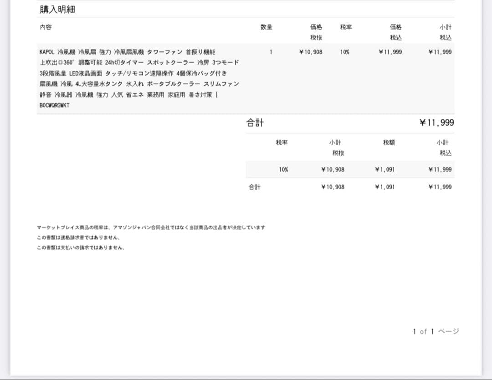Screen dimensions: 492x380
Task: Select the ¥11,999 tax-inclusive price
Action: (x=391, y=52)
